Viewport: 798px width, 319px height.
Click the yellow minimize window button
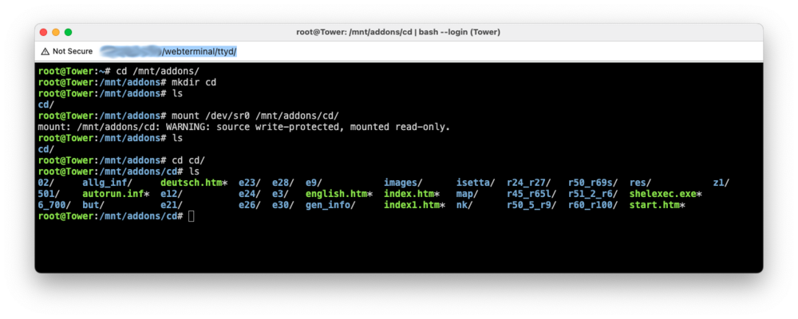click(x=56, y=32)
